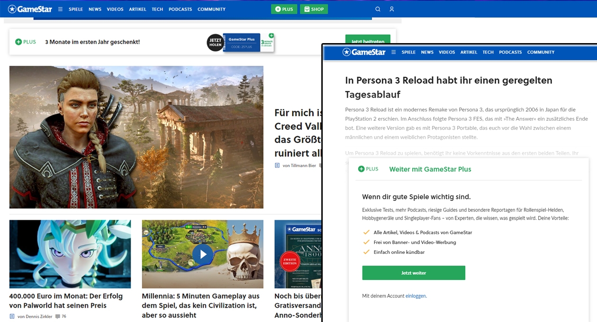Viewport: 597px width, 322px height.
Task: Click 'Wenn dir gute Spiele wichtig sind.' heading
Action: point(416,197)
